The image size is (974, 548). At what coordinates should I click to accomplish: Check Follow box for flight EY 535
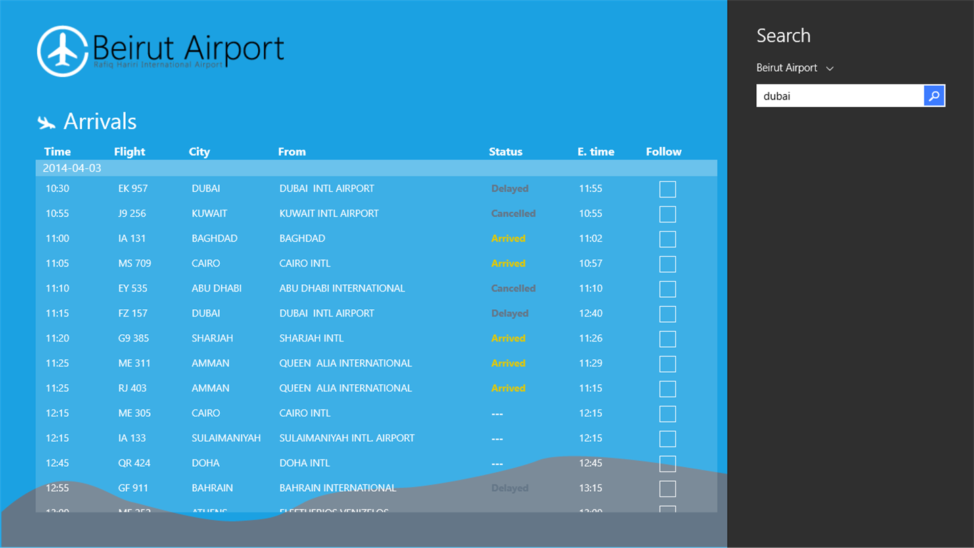668,289
